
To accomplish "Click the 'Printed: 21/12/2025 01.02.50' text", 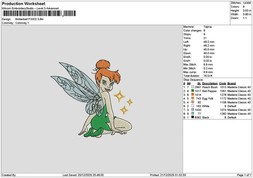I will (168, 175).
